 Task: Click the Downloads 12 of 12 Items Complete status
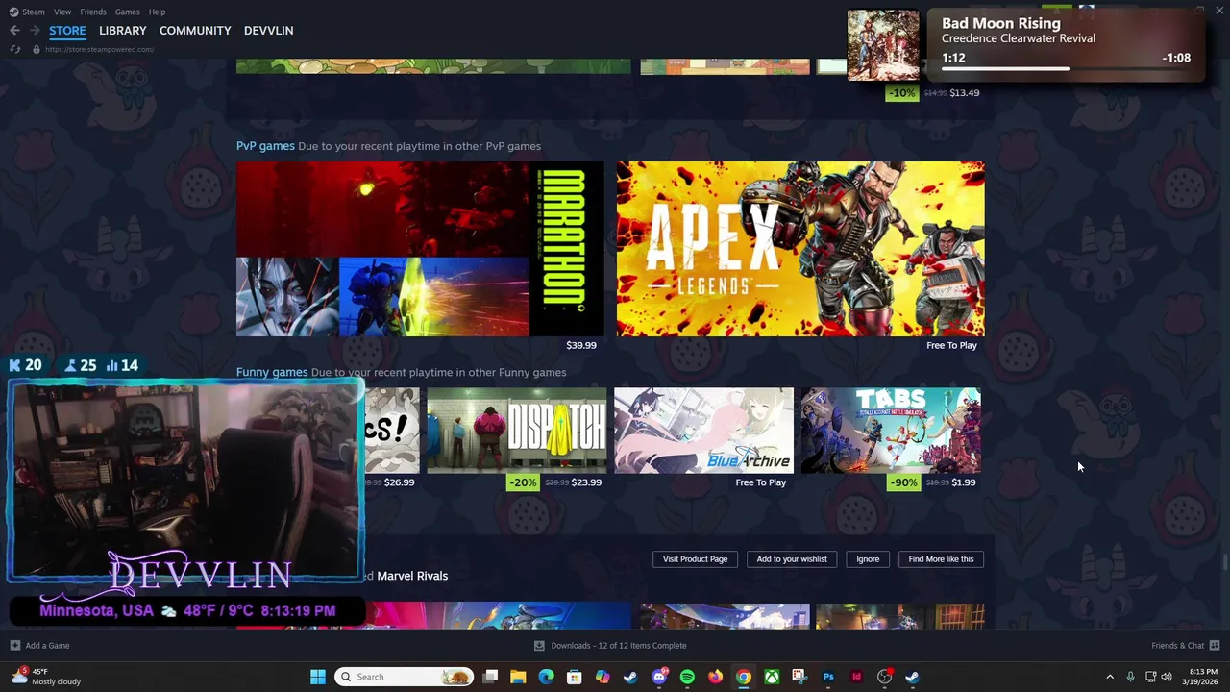(619, 646)
